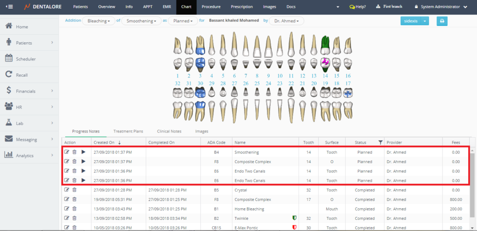
Task: Click the print icon button
Action: [x=442, y=21]
